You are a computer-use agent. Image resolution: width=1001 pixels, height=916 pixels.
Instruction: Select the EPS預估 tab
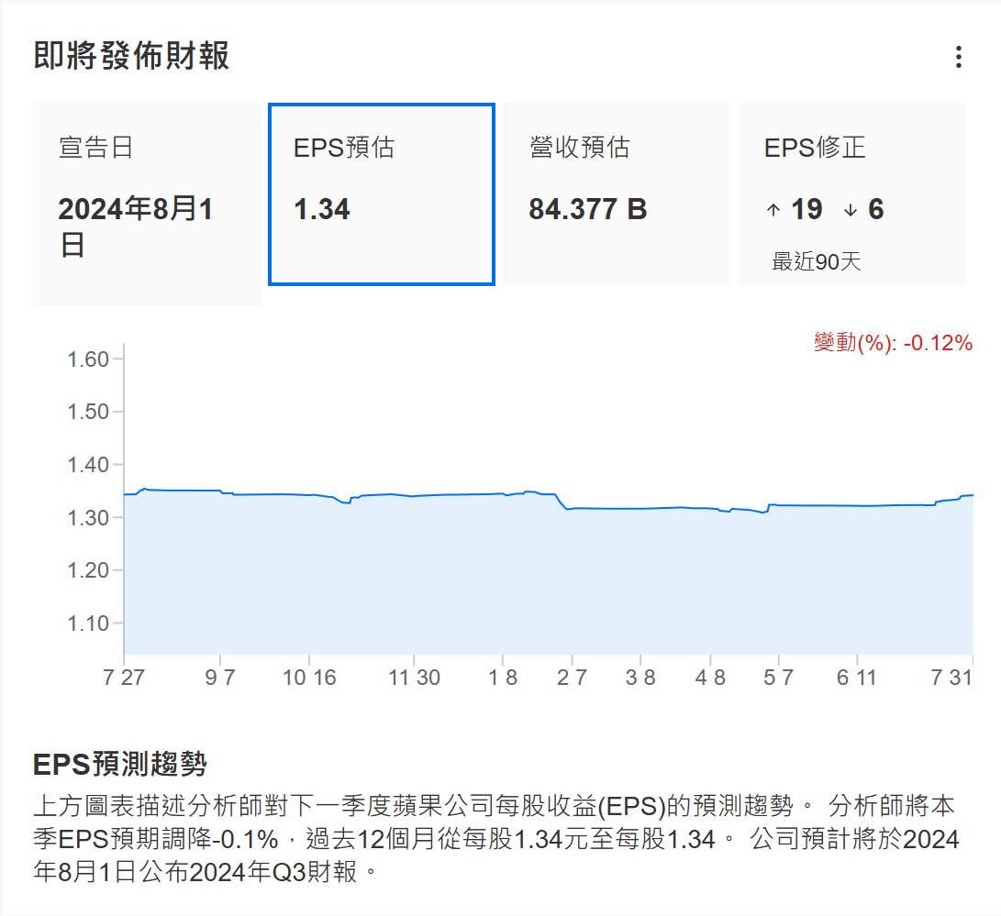[381, 193]
